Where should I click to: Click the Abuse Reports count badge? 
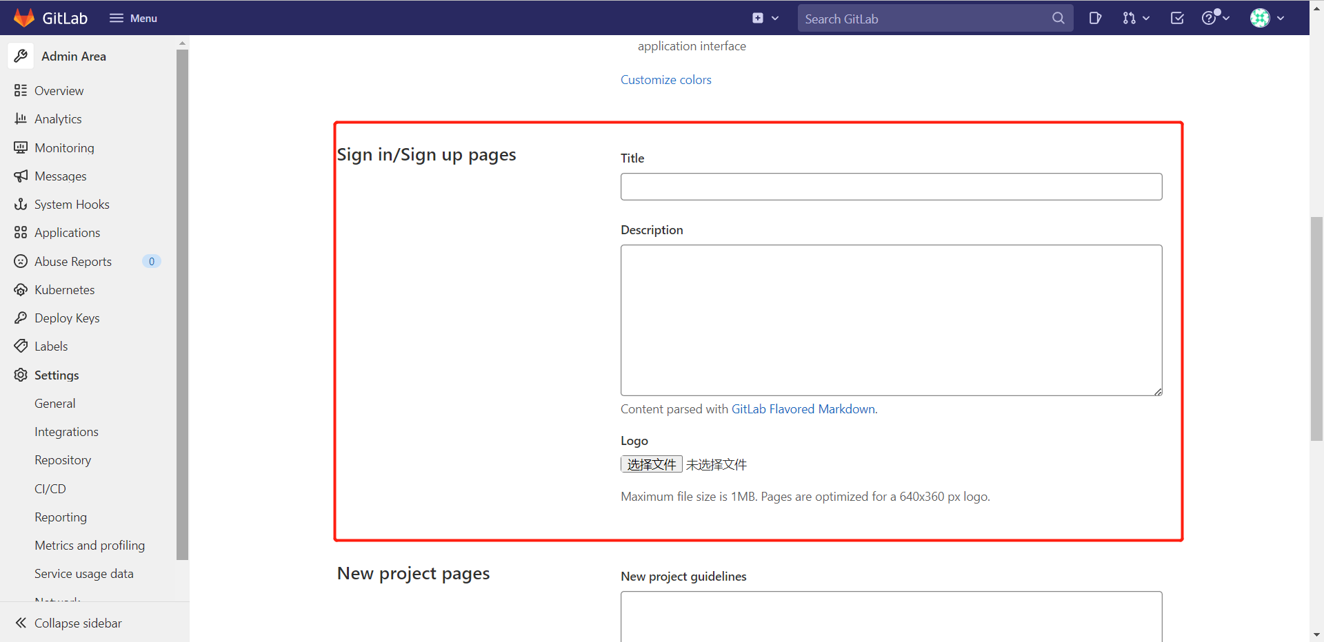(x=151, y=261)
